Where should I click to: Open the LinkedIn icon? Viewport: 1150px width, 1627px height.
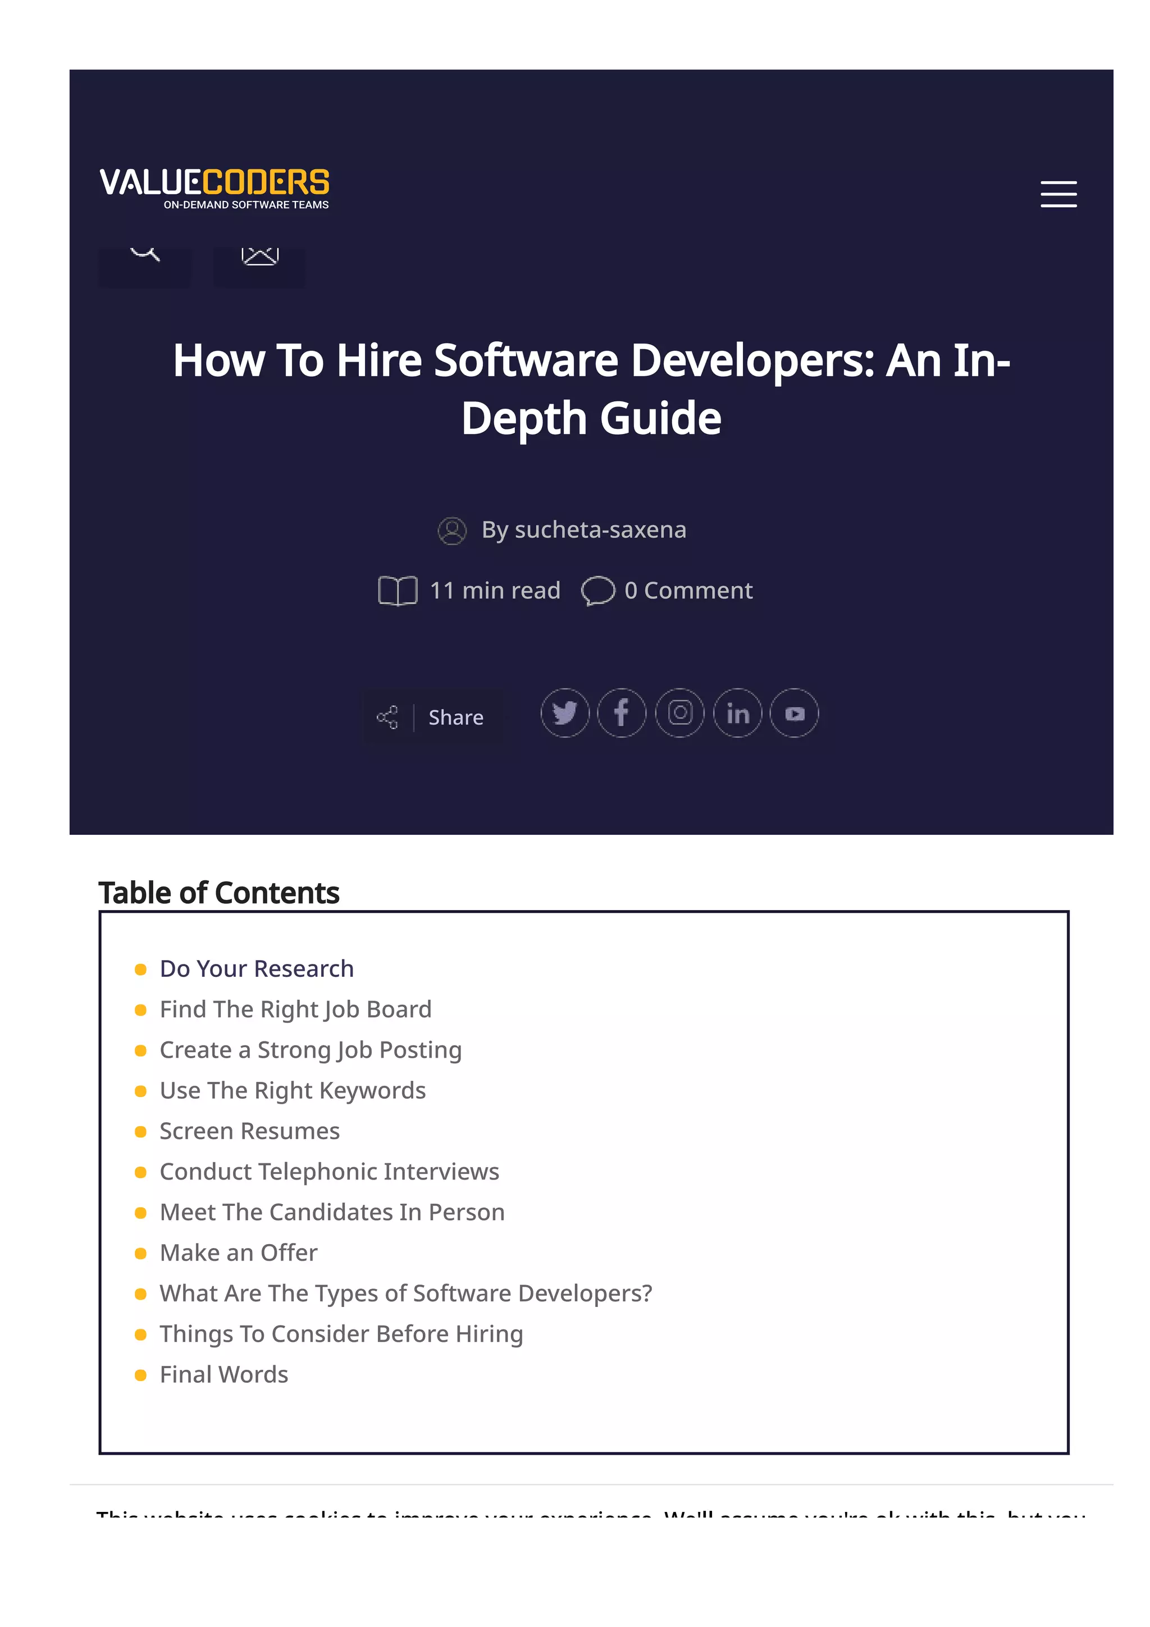[x=737, y=713]
